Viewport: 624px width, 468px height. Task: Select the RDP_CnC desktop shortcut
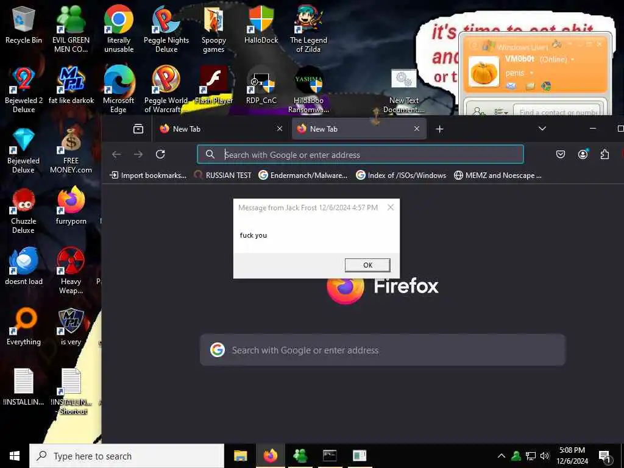[261, 85]
